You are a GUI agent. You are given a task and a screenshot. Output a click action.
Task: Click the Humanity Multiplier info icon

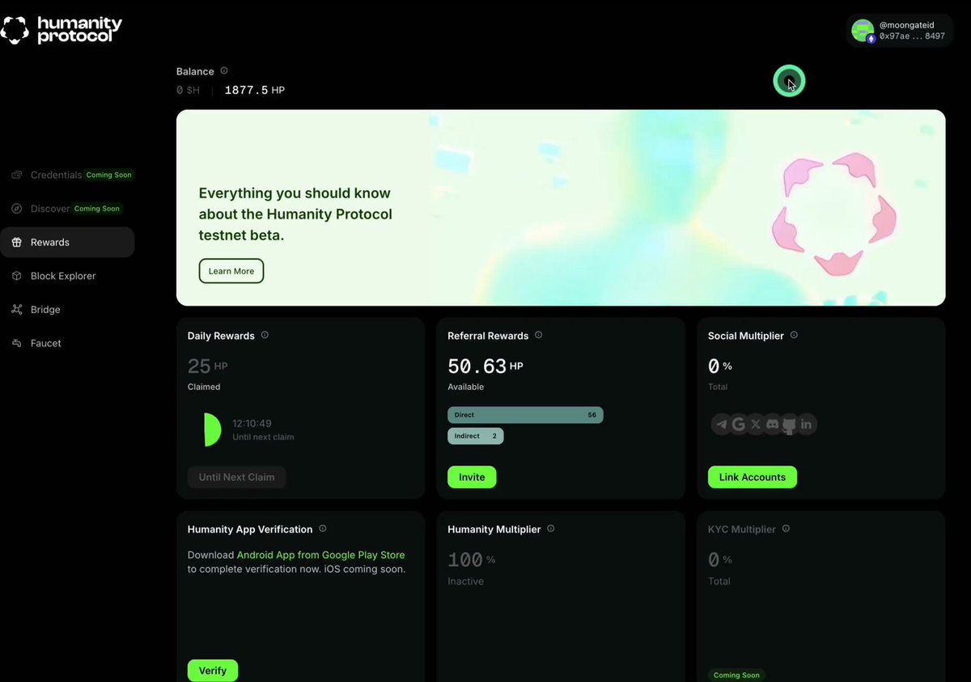coord(551,528)
